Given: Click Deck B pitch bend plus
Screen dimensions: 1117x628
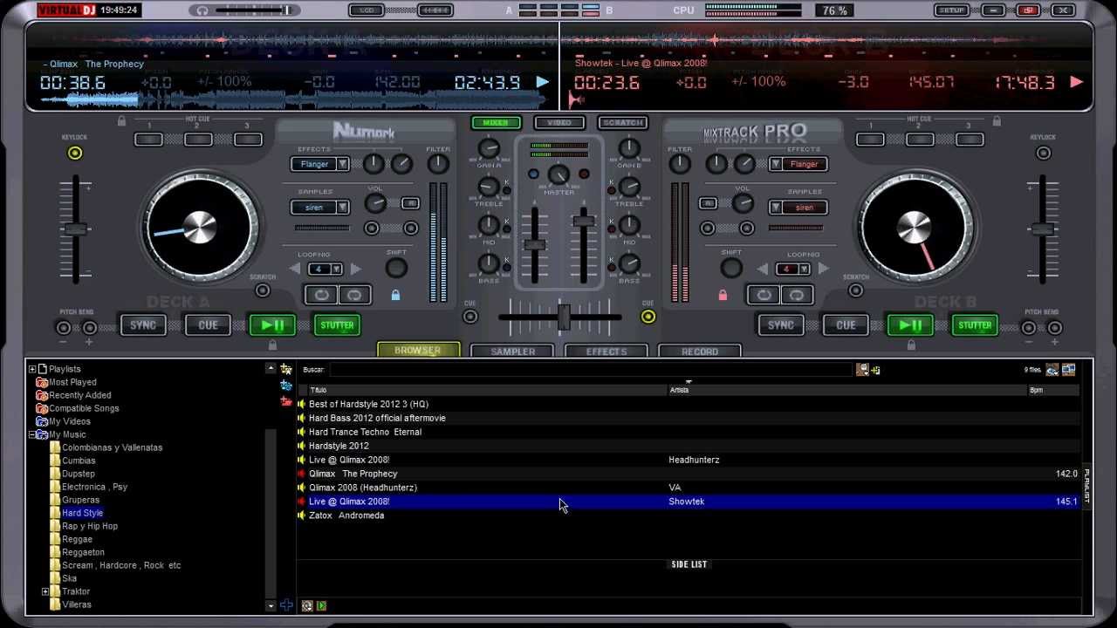Looking at the screenshot, I should [1054, 328].
